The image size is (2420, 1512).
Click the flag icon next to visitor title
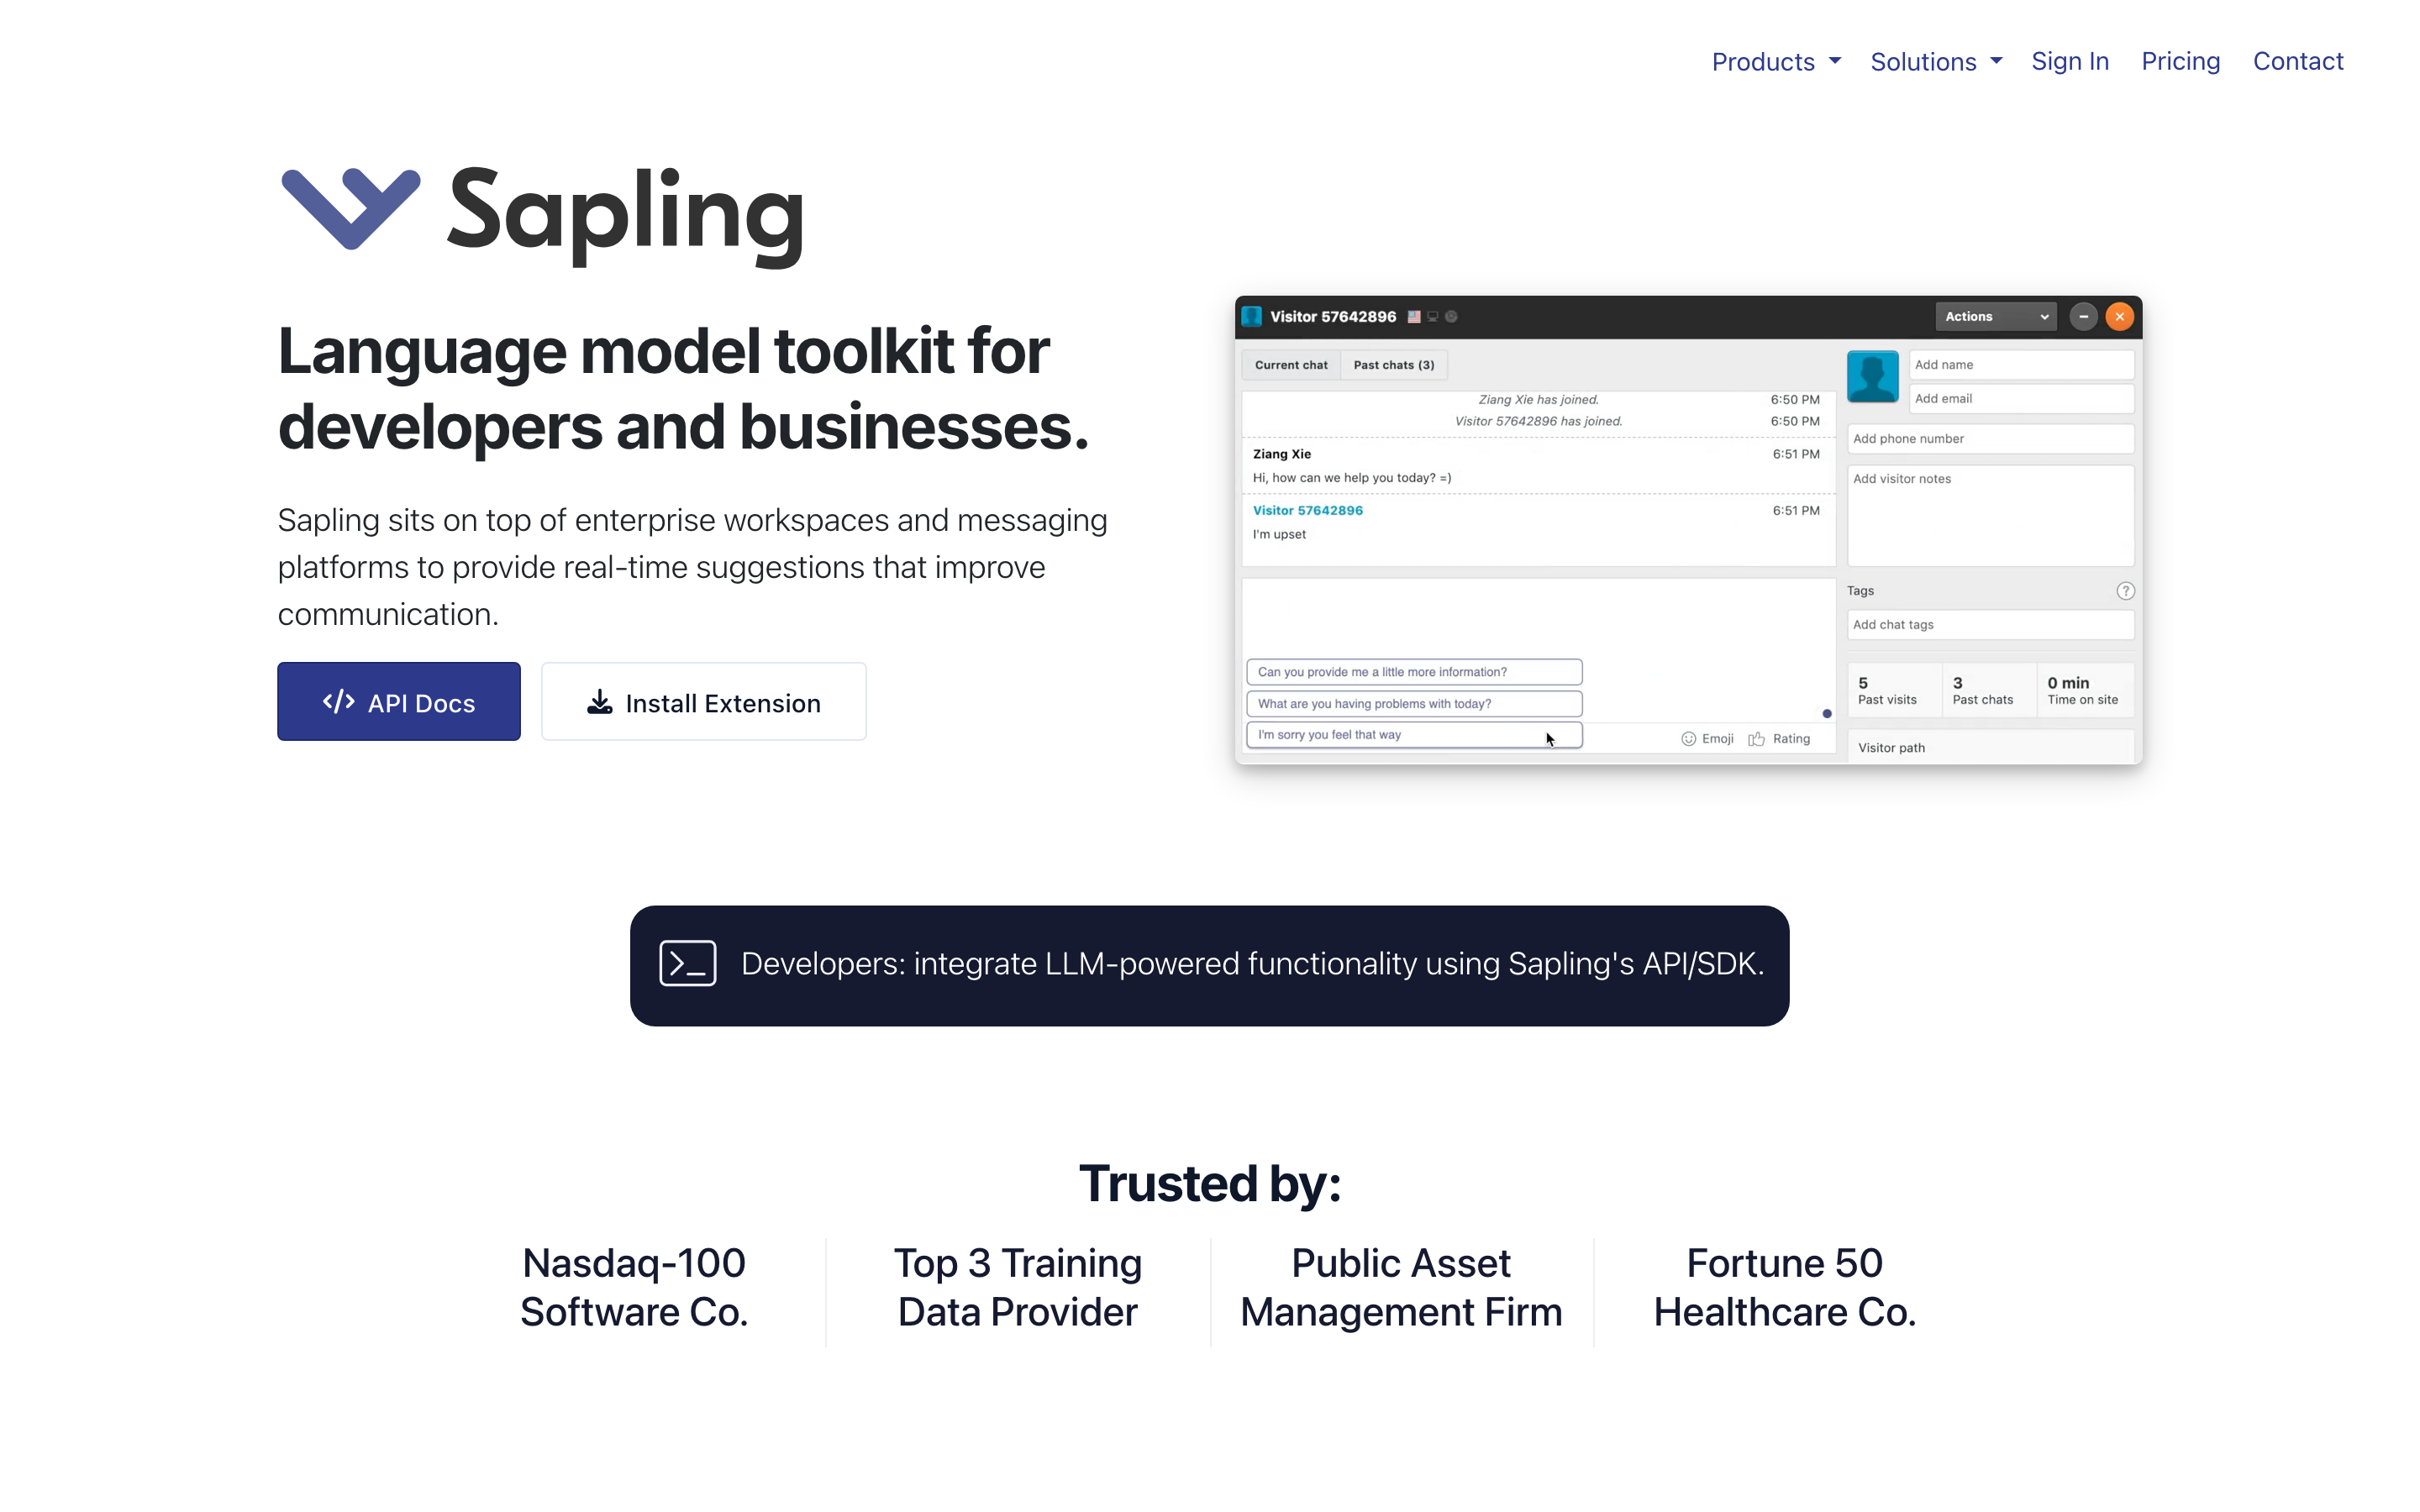(x=1414, y=317)
